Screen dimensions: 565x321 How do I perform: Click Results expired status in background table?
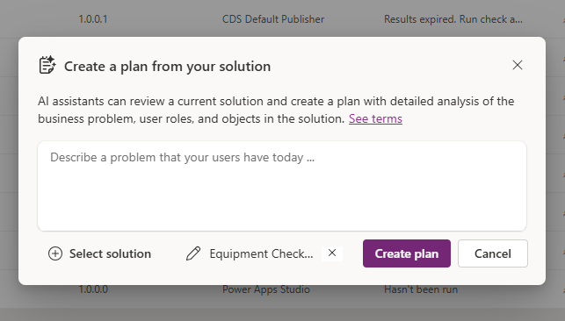point(453,19)
